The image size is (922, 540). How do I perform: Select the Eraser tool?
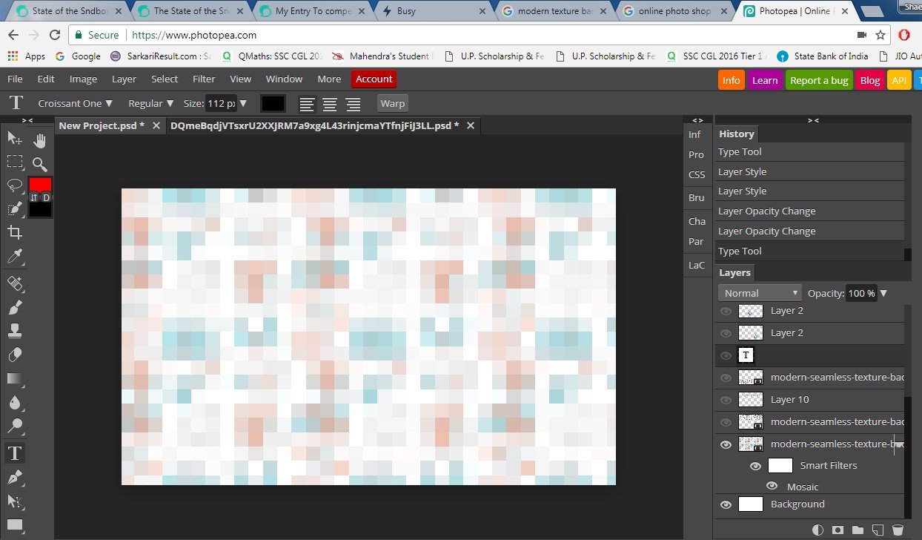(15, 355)
